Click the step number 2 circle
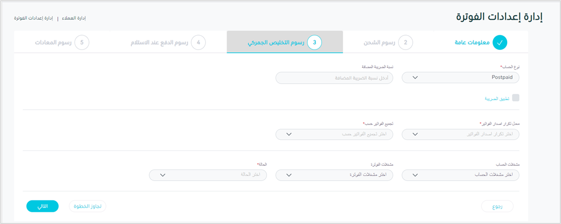 coord(406,42)
